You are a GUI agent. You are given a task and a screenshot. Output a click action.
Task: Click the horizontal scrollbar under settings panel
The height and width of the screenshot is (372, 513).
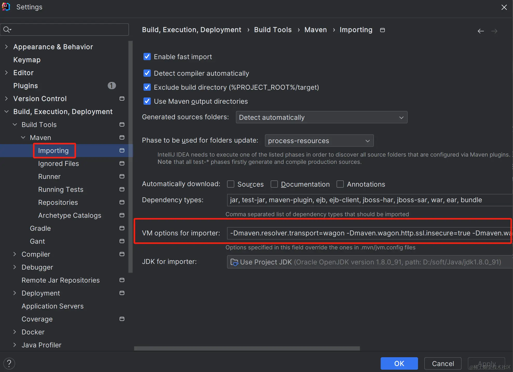click(x=247, y=348)
